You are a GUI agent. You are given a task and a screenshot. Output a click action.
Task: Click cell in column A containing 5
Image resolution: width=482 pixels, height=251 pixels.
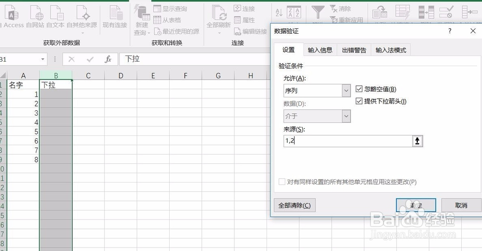point(23,132)
